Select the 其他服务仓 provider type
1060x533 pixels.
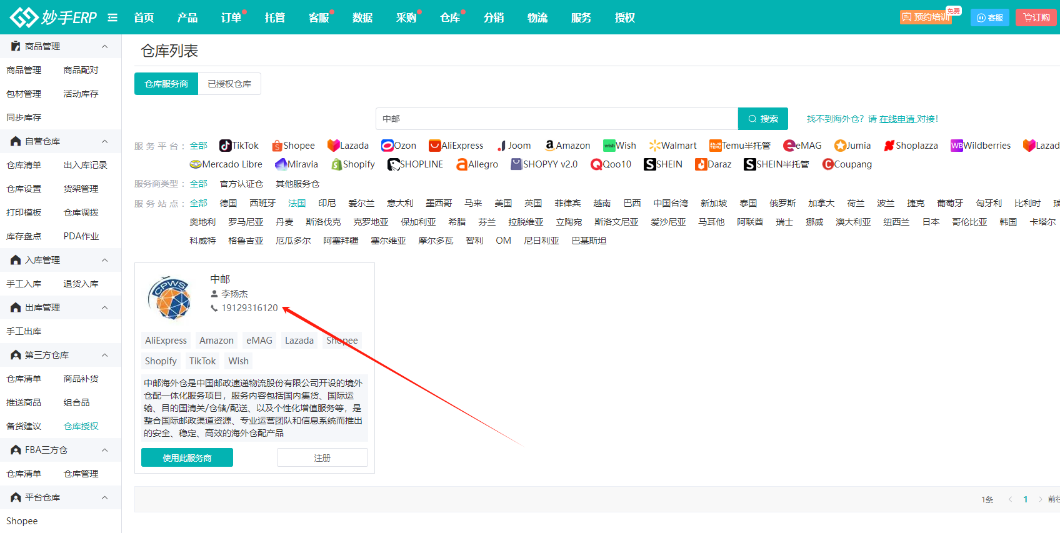[297, 184]
